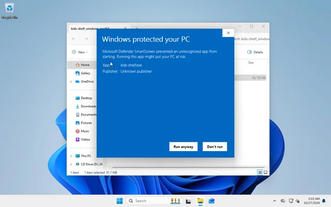Switch to large thumbnails view icon
The image size is (331, 207).
(265, 172)
